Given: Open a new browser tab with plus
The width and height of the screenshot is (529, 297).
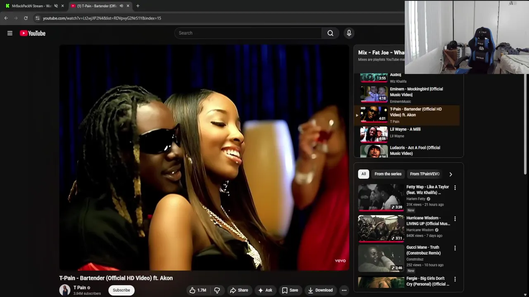Looking at the screenshot, I should pyautogui.click(x=138, y=6).
